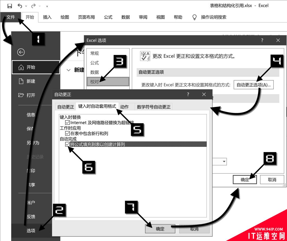Switch to the 开始 ribbon tab

[x=30, y=17]
